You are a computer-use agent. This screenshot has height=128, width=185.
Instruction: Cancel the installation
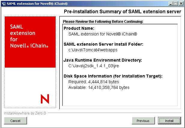click(x=15, y=121)
